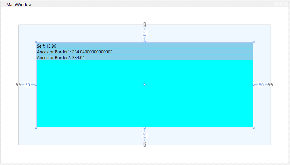Click the bottom margin value 50

point(144,135)
